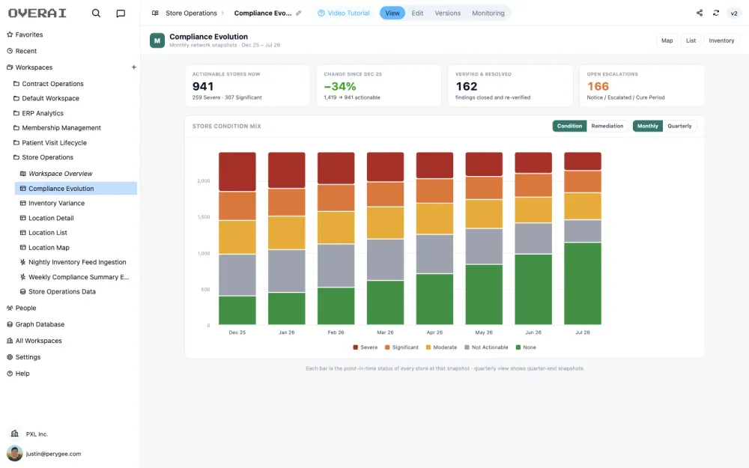Click the justin@perygee.com account label
The image size is (749, 468).
click(x=53, y=454)
